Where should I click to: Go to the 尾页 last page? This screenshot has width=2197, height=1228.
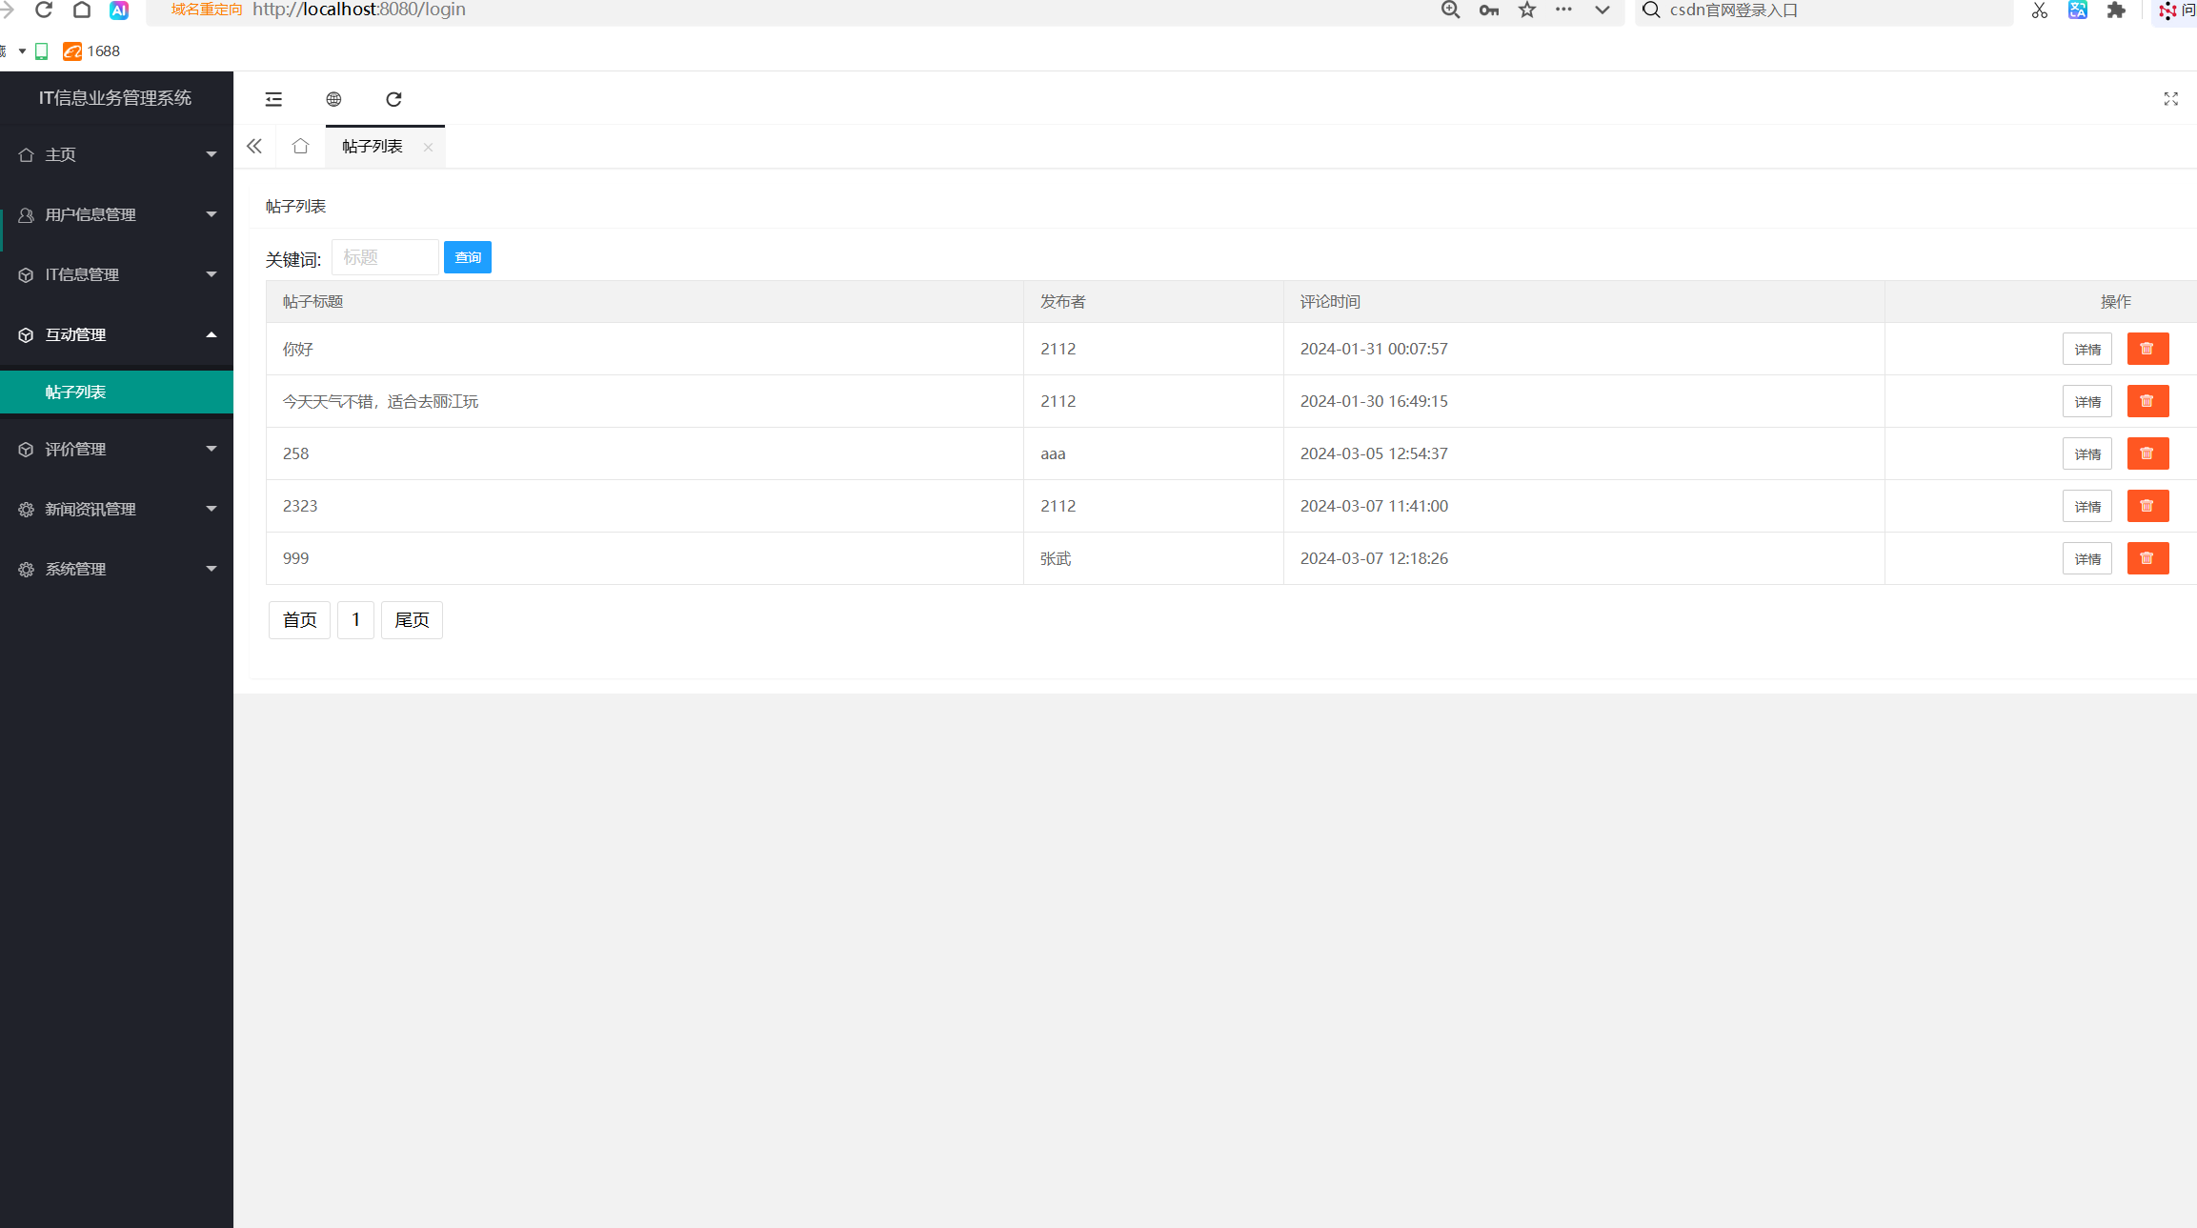[412, 620]
